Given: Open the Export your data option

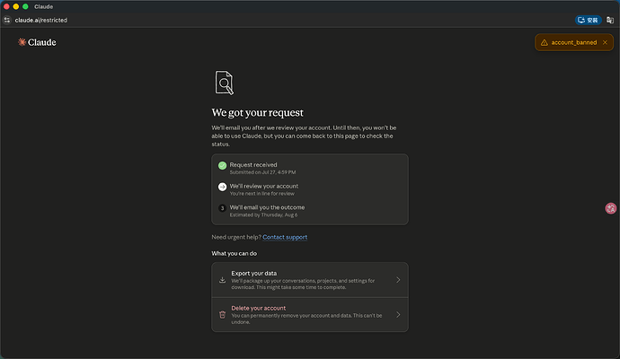Looking at the screenshot, I should click(x=310, y=280).
